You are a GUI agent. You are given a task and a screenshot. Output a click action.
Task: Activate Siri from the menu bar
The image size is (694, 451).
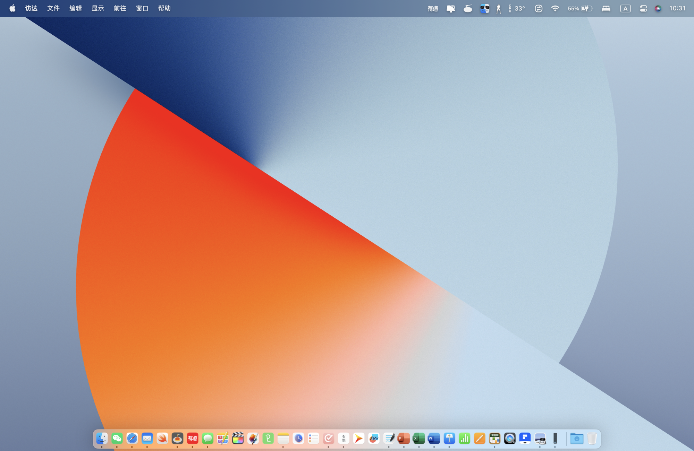click(x=658, y=9)
